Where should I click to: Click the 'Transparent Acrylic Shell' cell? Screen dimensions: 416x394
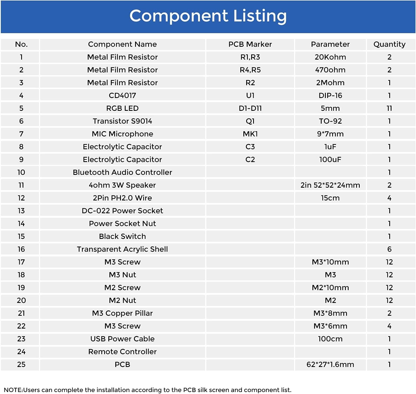pos(122,249)
